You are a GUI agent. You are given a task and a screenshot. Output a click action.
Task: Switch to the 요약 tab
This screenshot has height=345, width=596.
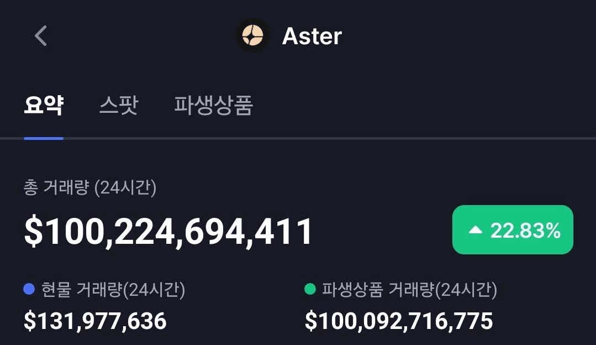(x=44, y=105)
